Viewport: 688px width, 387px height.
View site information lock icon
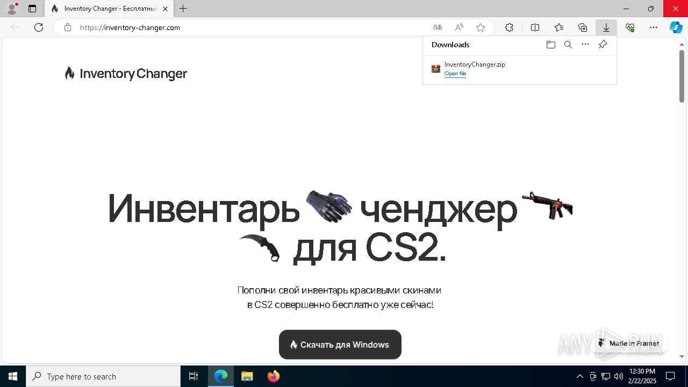point(68,27)
